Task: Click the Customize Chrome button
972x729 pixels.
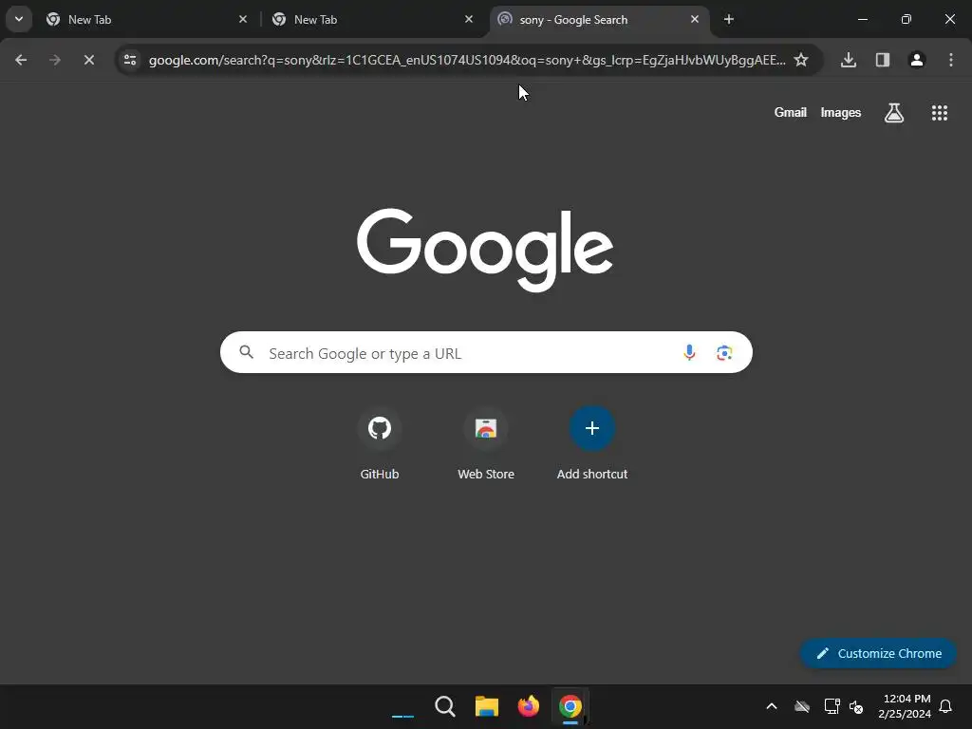Action: tap(878, 653)
